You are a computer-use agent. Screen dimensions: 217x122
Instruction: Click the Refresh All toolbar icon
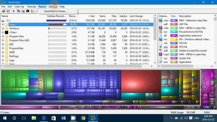click(8, 11)
